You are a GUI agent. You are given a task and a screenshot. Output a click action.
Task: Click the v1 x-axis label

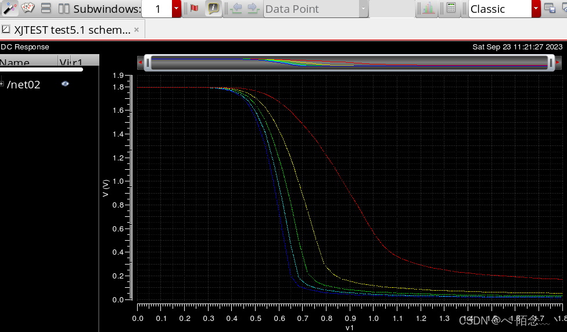point(349,328)
